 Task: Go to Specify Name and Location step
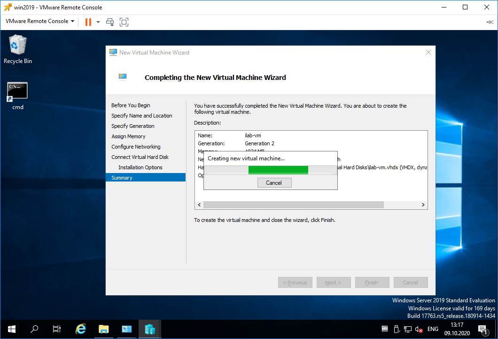pyautogui.click(x=142, y=116)
